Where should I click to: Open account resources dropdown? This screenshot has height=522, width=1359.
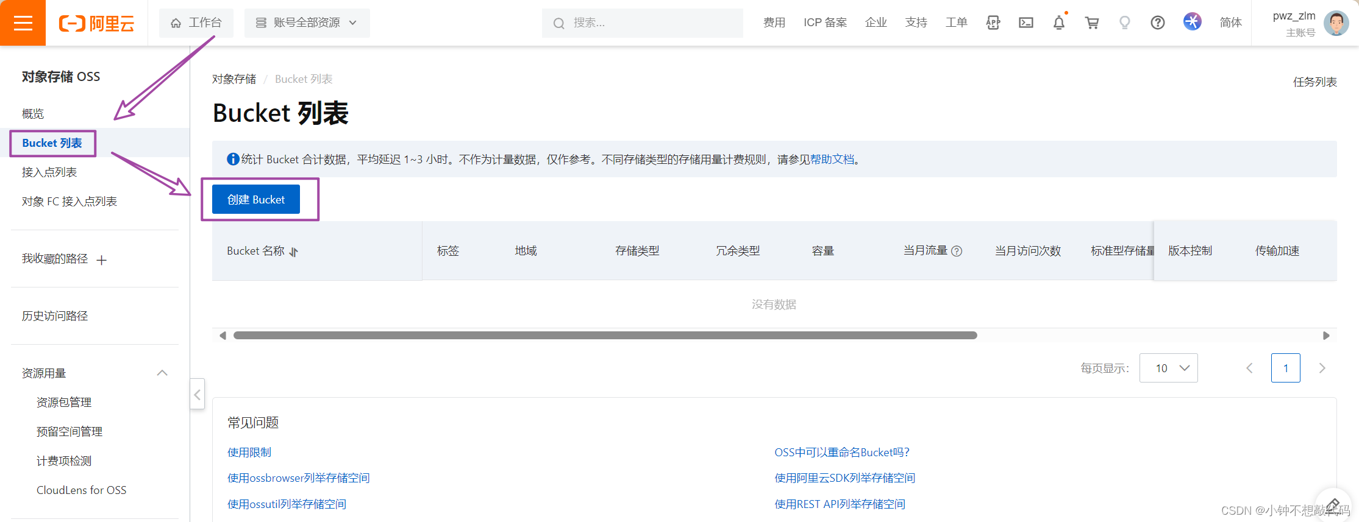[x=307, y=23]
